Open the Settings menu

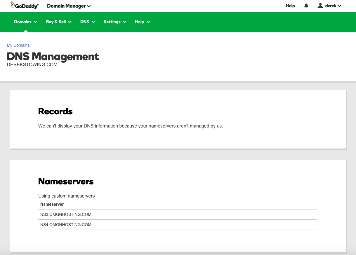coord(115,22)
